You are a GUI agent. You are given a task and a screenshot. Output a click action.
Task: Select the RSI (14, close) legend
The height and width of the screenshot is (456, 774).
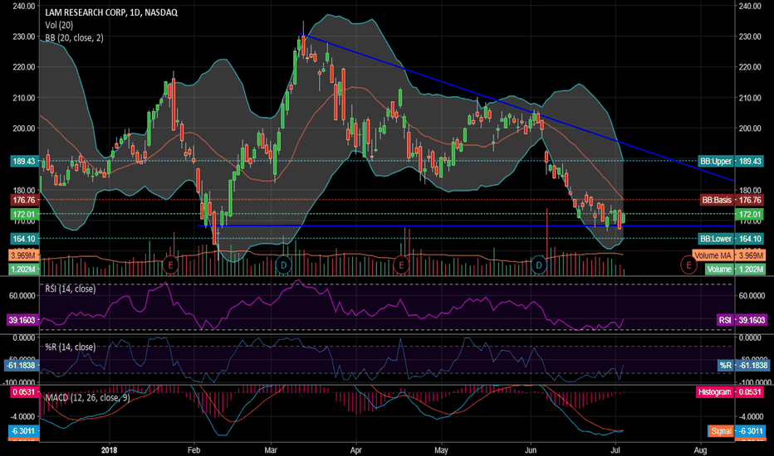[x=70, y=289]
